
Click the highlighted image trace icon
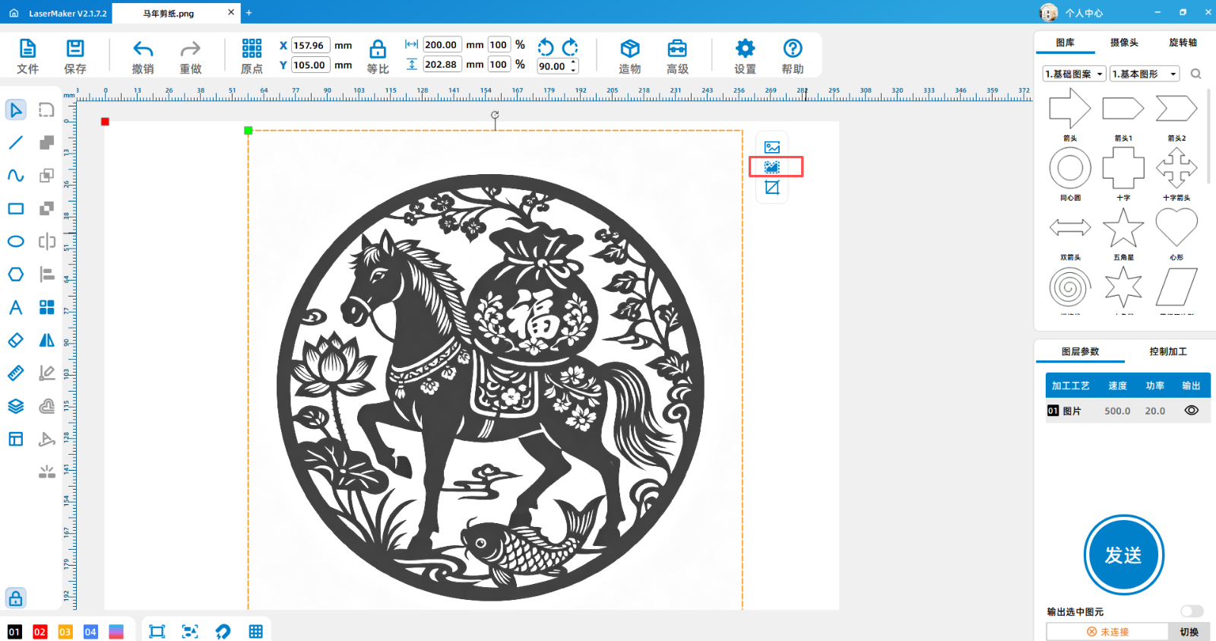click(772, 167)
